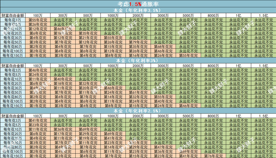Click 财富自由金额 cell in the 3.5% table

click(13, 15)
